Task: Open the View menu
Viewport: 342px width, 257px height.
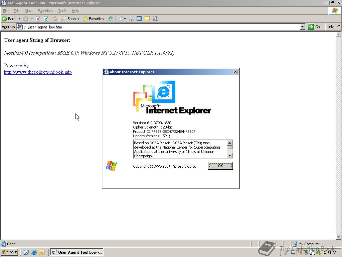Action: coord(29,11)
